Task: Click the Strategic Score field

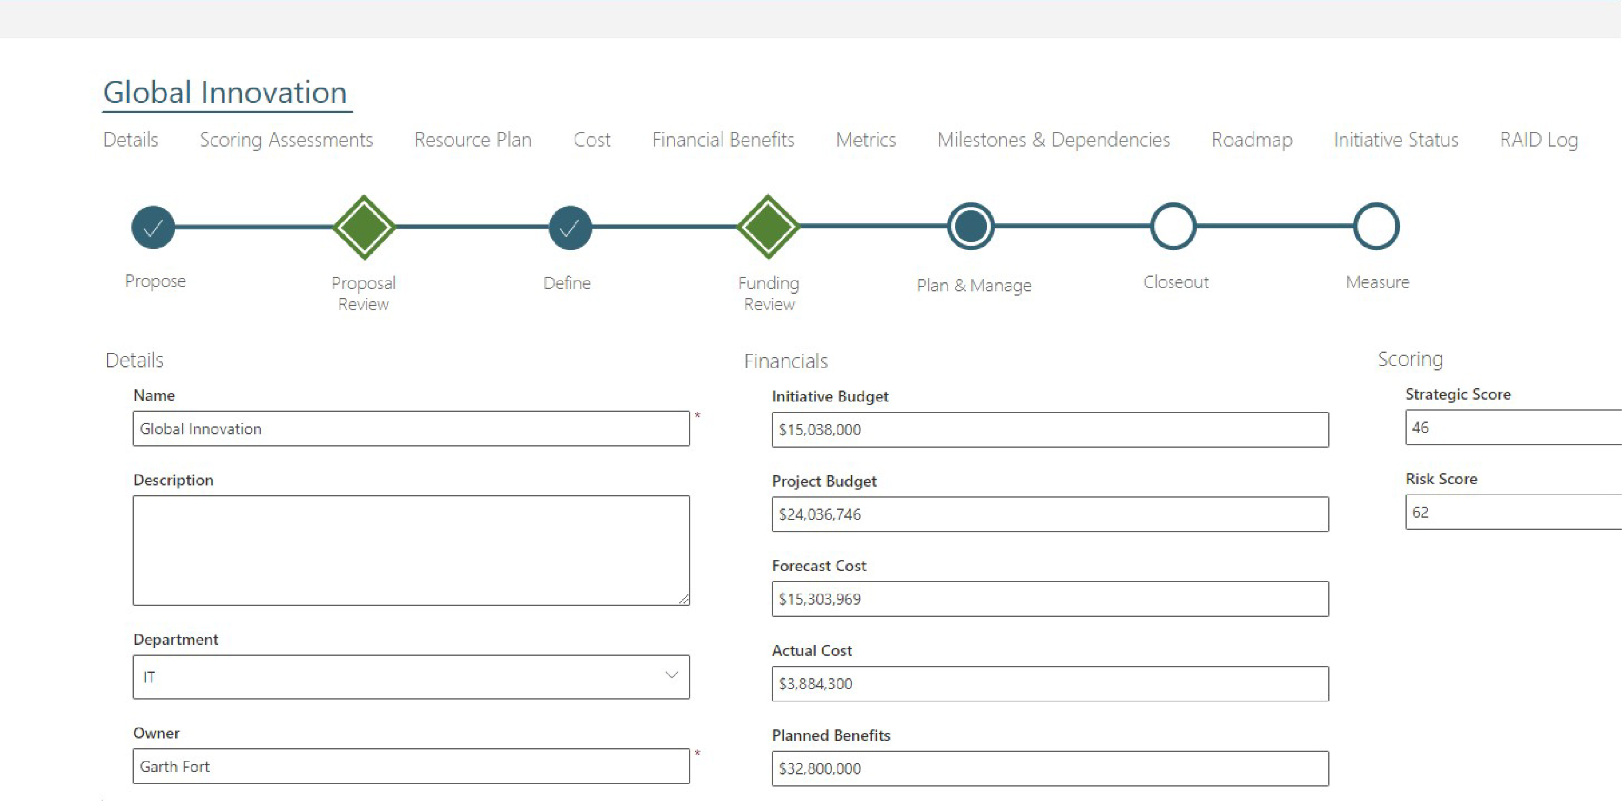Action: (x=1511, y=428)
